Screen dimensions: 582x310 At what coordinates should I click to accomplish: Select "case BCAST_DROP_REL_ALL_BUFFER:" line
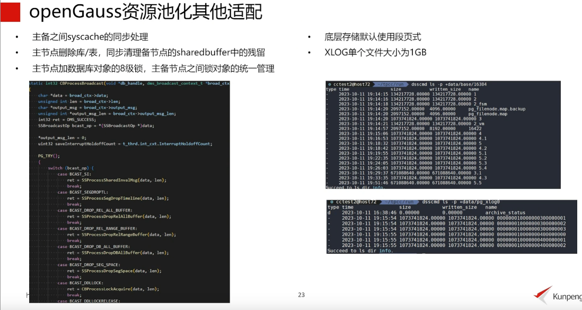coord(94,210)
